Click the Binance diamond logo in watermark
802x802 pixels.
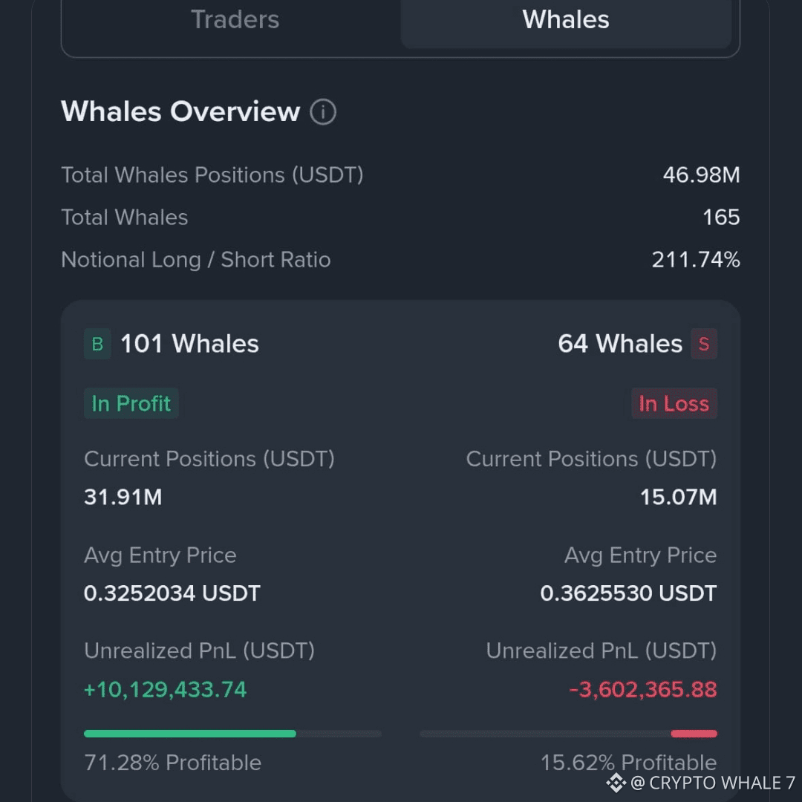pos(615,783)
